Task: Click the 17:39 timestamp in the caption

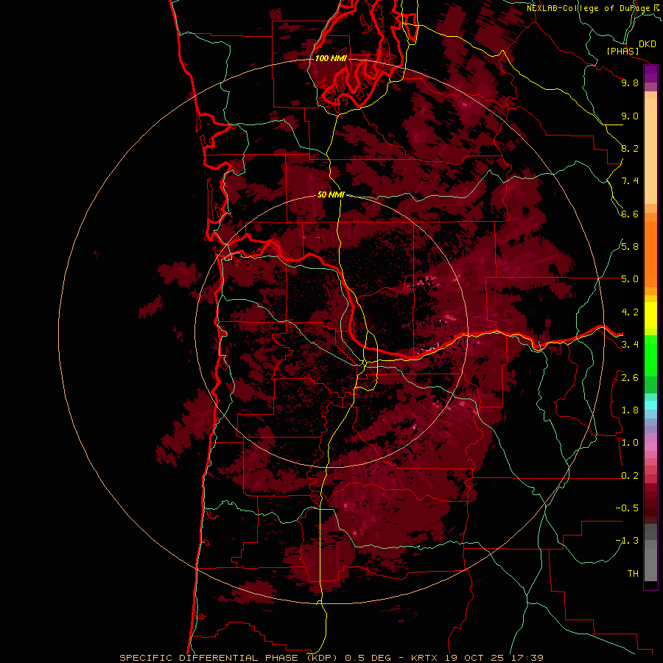Action: 527,658
